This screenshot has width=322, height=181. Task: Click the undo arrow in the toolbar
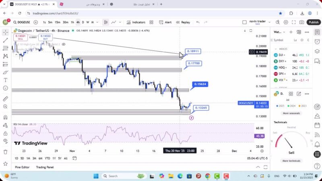pos(198,22)
